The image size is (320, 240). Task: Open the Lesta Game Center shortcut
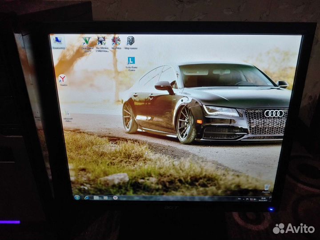coord(131,62)
